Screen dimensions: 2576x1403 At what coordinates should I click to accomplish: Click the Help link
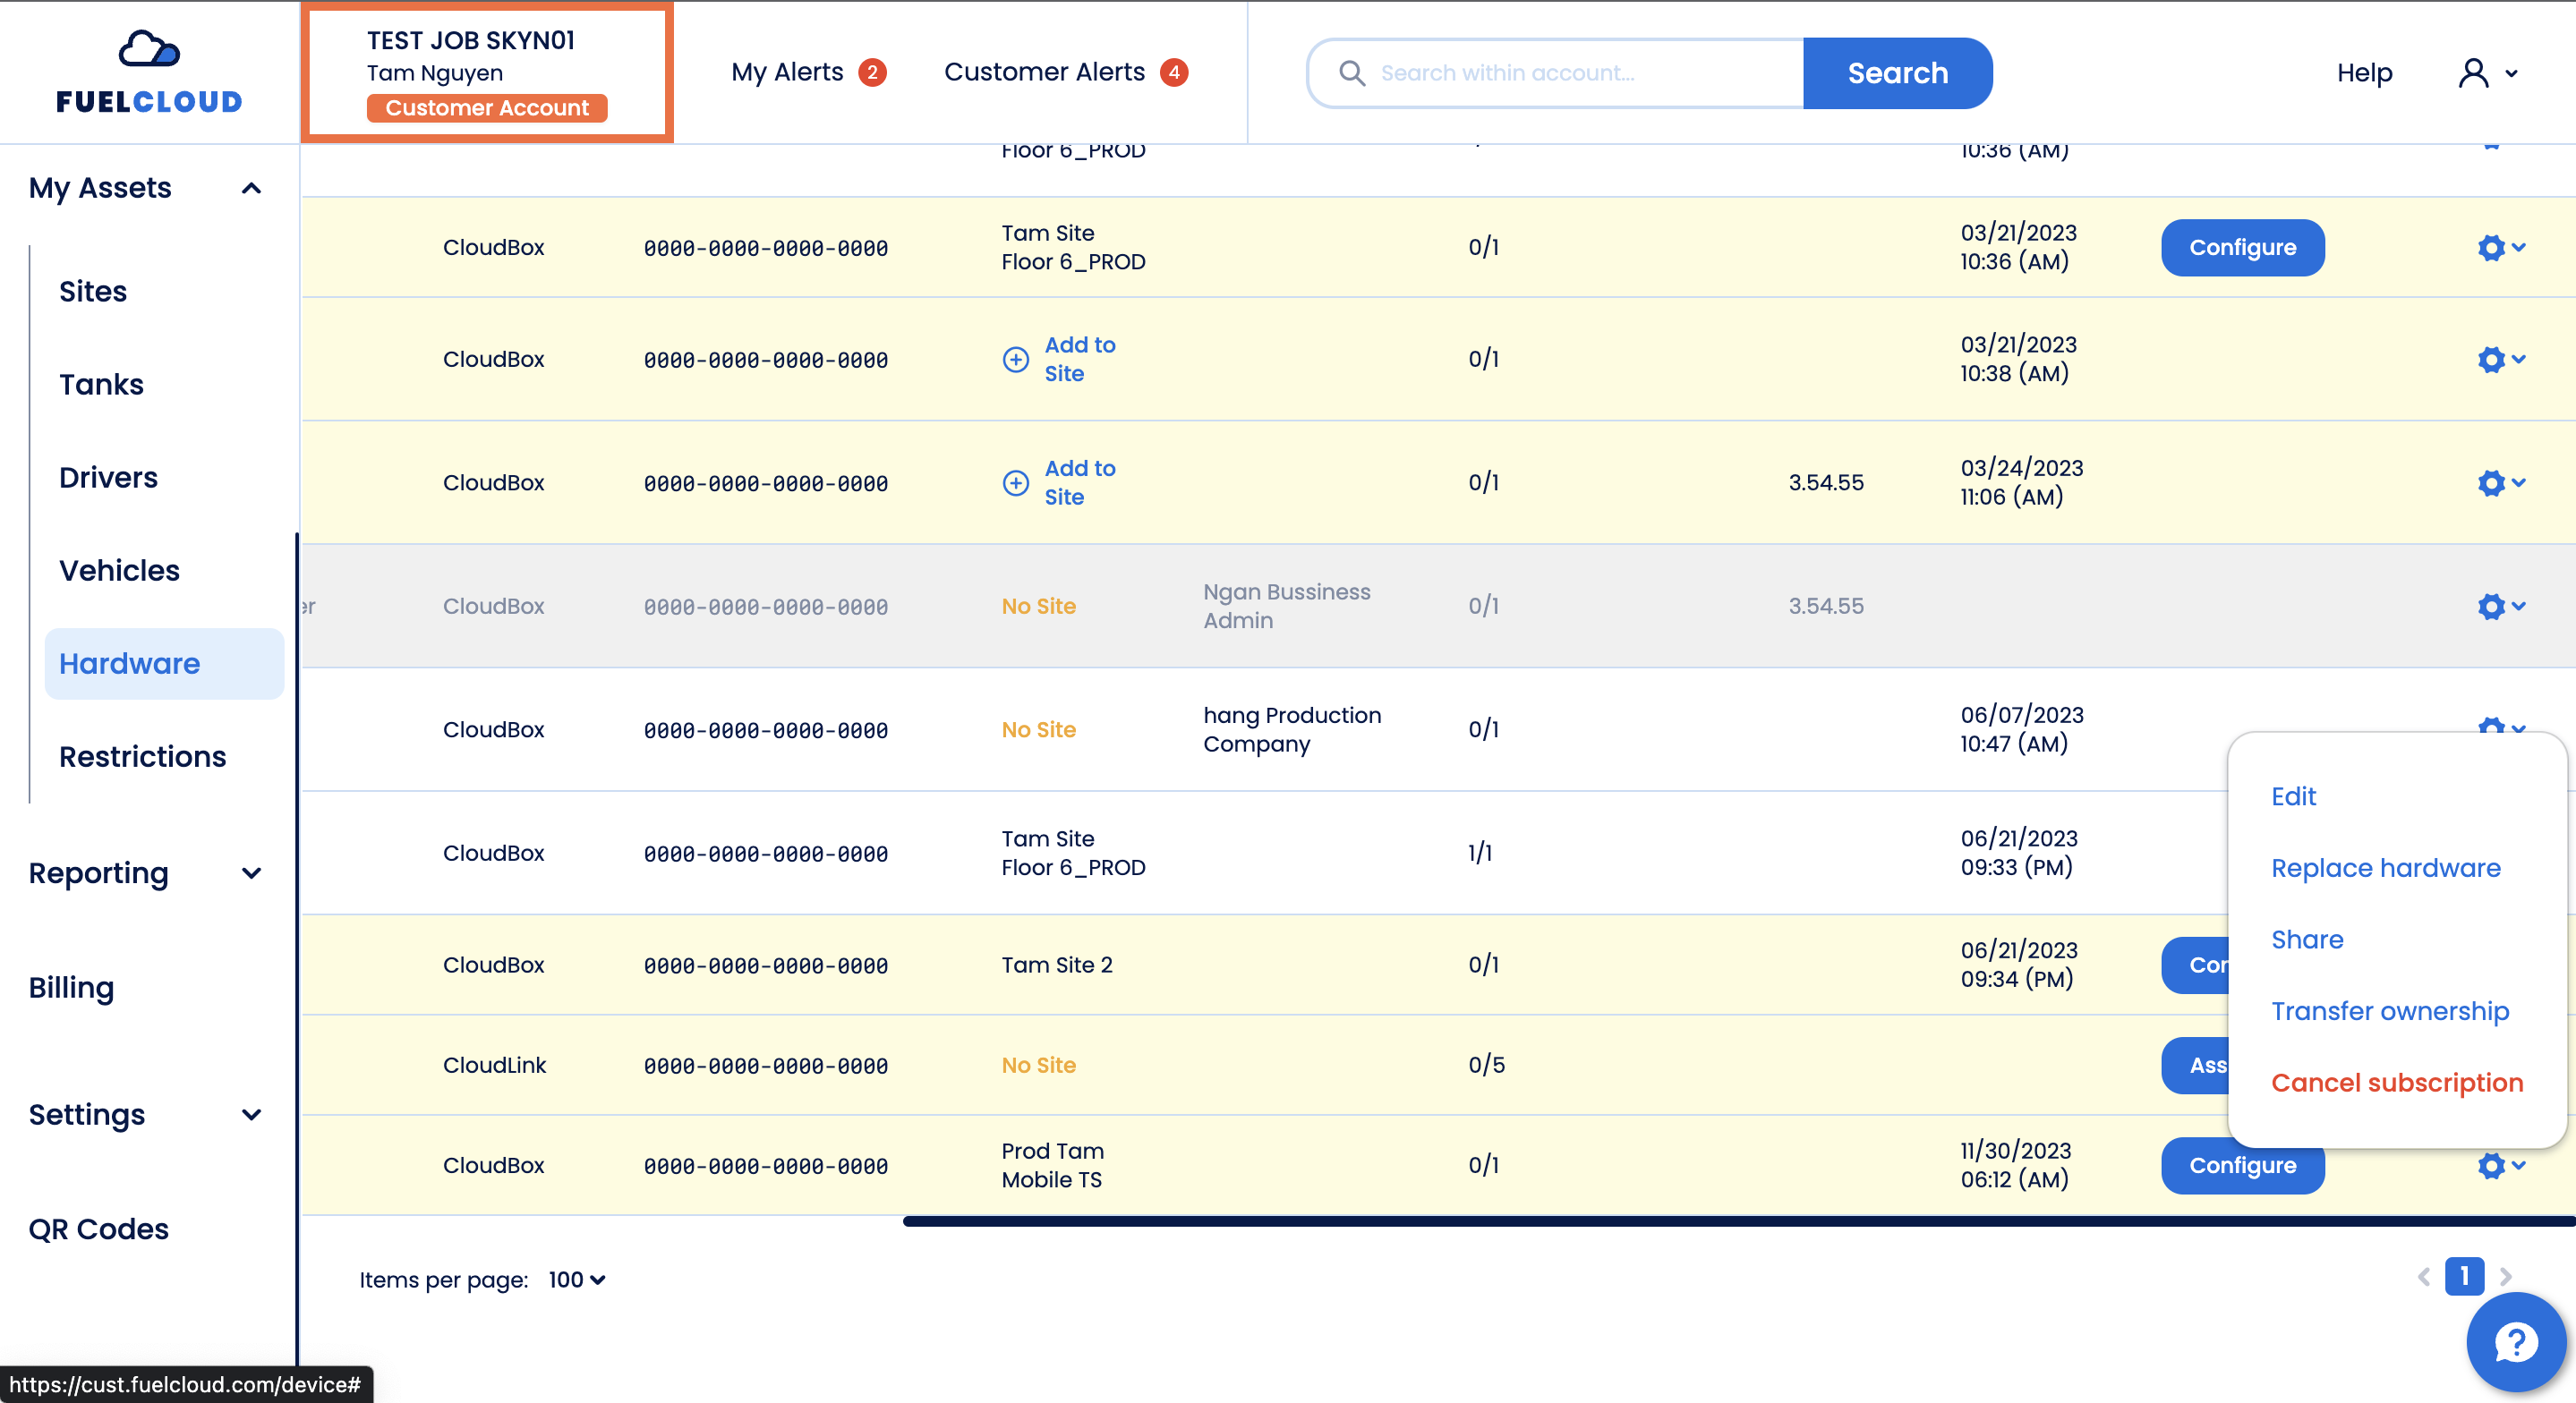pyautogui.click(x=2364, y=73)
